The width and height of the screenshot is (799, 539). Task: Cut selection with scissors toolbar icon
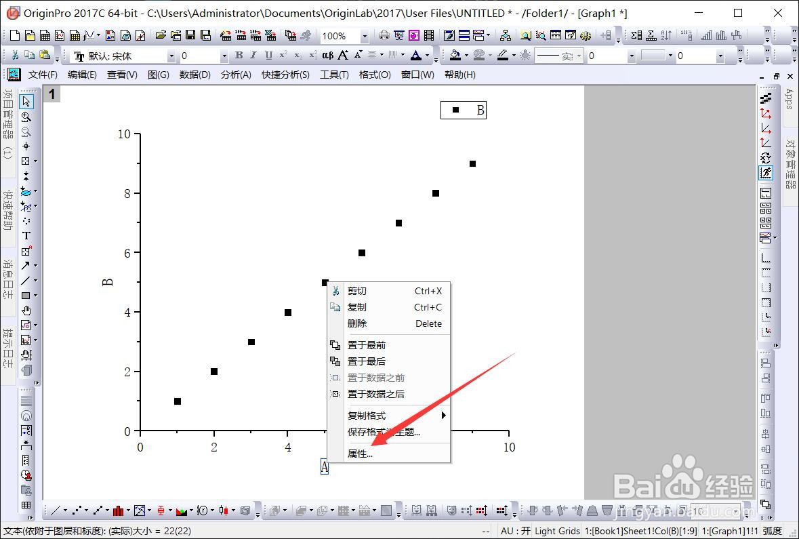coord(15,54)
